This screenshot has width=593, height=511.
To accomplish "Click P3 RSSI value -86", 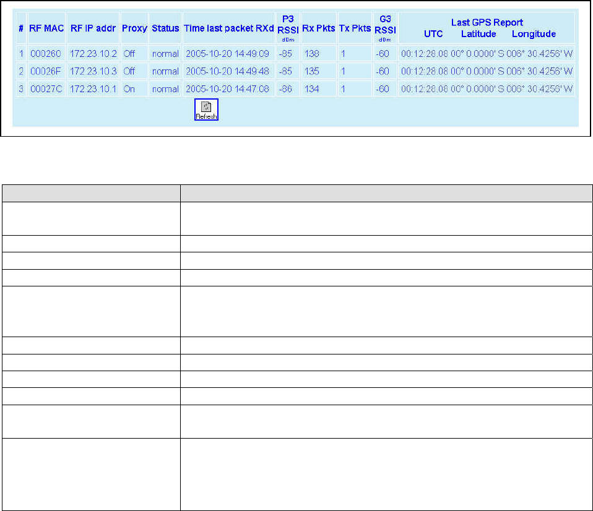I will click(285, 89).
